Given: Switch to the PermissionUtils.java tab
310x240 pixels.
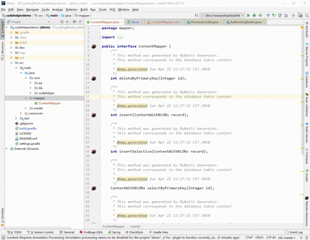Looking at the screenshot, I should click(x=205, y=22).
